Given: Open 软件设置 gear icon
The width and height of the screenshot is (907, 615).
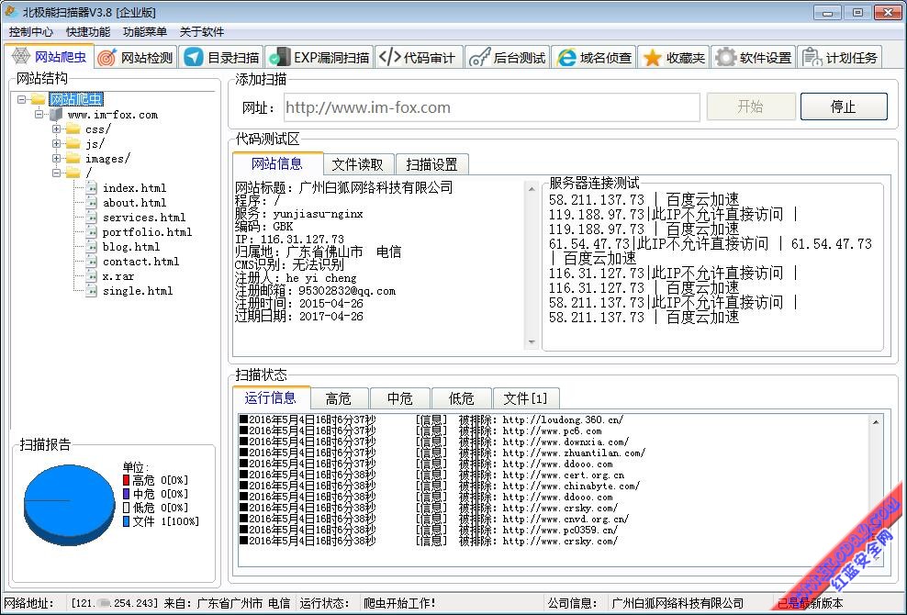Looking at the screenshot, I should click(725, 57).
